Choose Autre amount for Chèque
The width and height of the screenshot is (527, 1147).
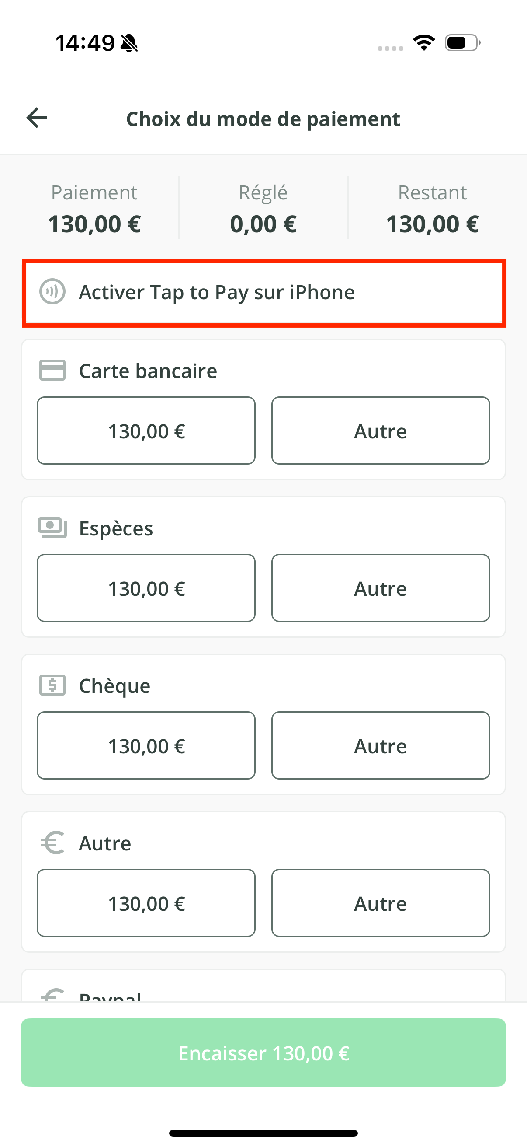click(x=380, y=746)
